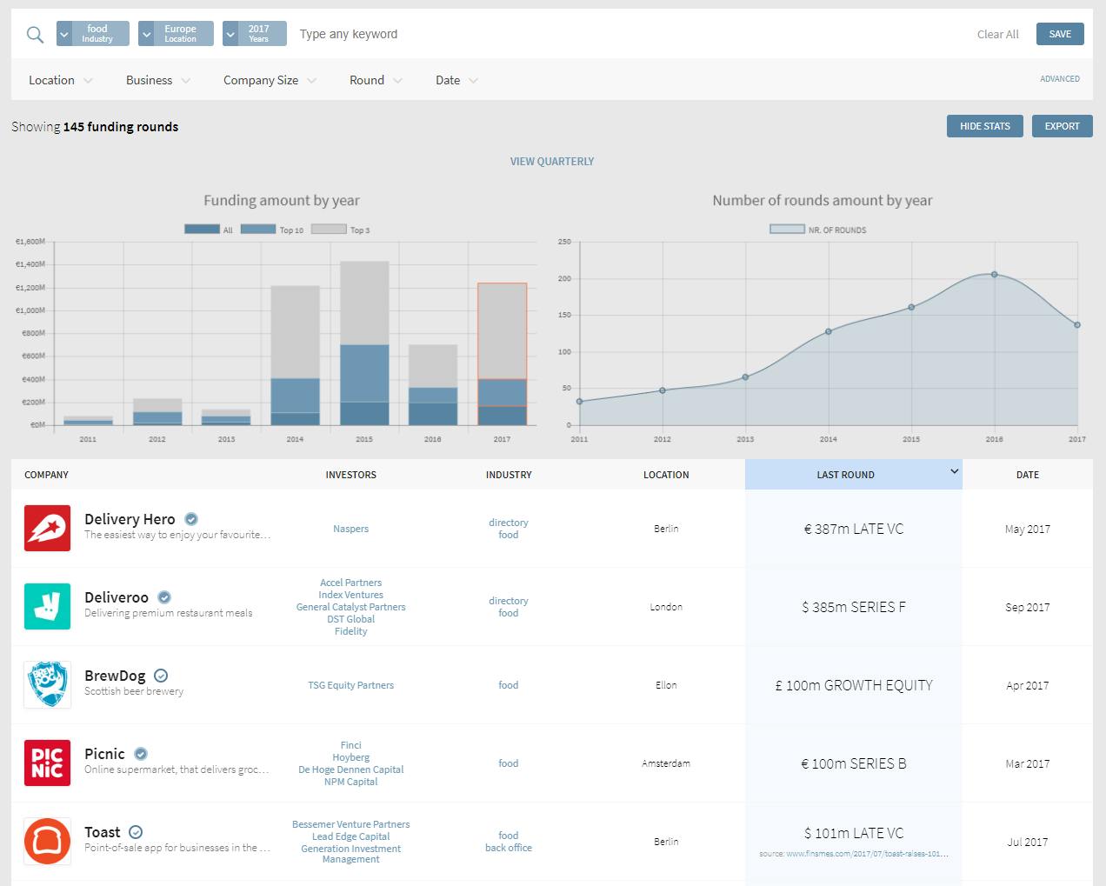Open the 2017 Years filter chip dropdown
Image resolution: width=1106 pixels, height=886 pixels.
[230, 34]
